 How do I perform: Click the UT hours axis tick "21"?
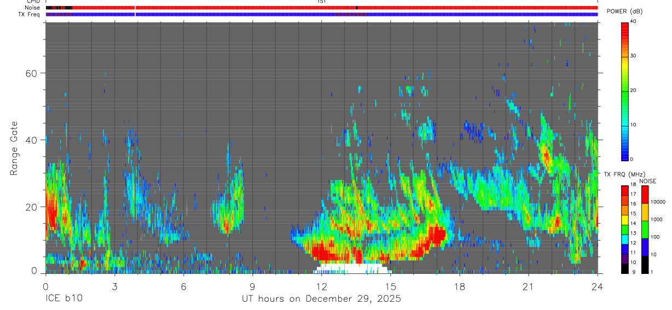529,286
